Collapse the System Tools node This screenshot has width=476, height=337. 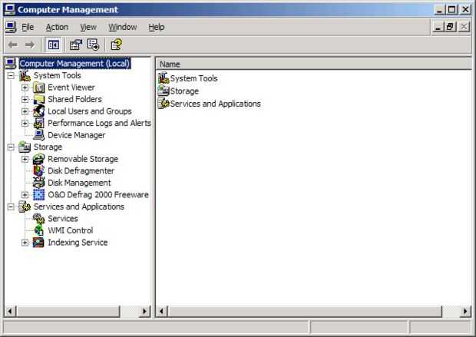pos(11,75)
